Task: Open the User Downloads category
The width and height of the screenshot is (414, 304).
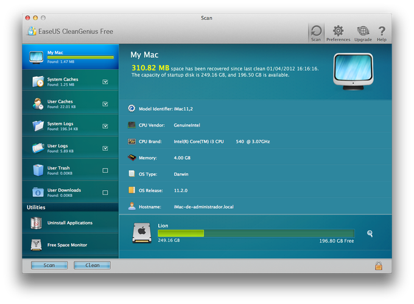Action: click(71, 192)
